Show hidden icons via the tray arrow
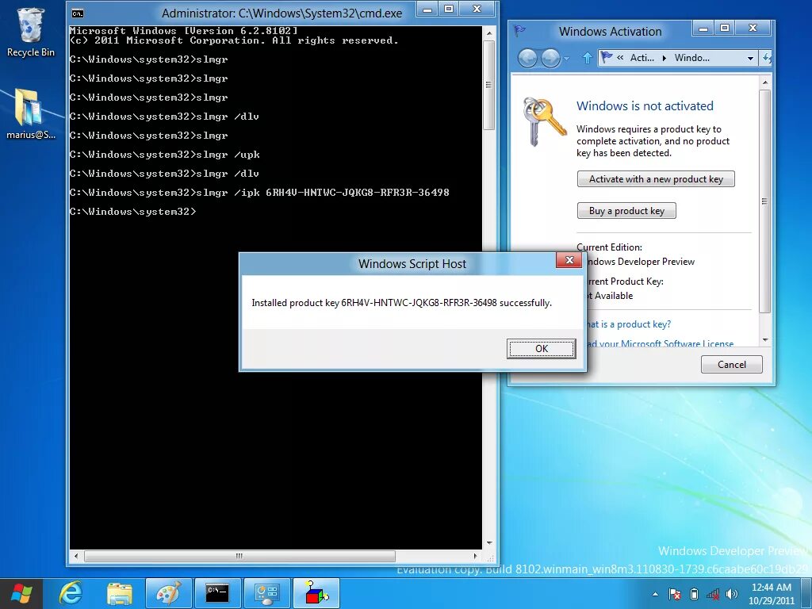The image size is (812, 609). (x=655, y=593)
